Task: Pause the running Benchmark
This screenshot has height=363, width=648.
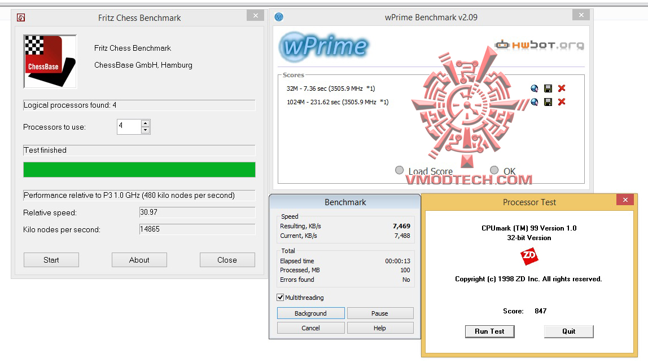Action: [x=380, y=313]
